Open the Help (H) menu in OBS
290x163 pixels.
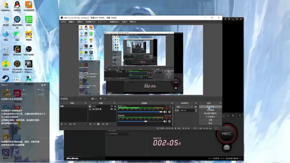pos(133,22)
